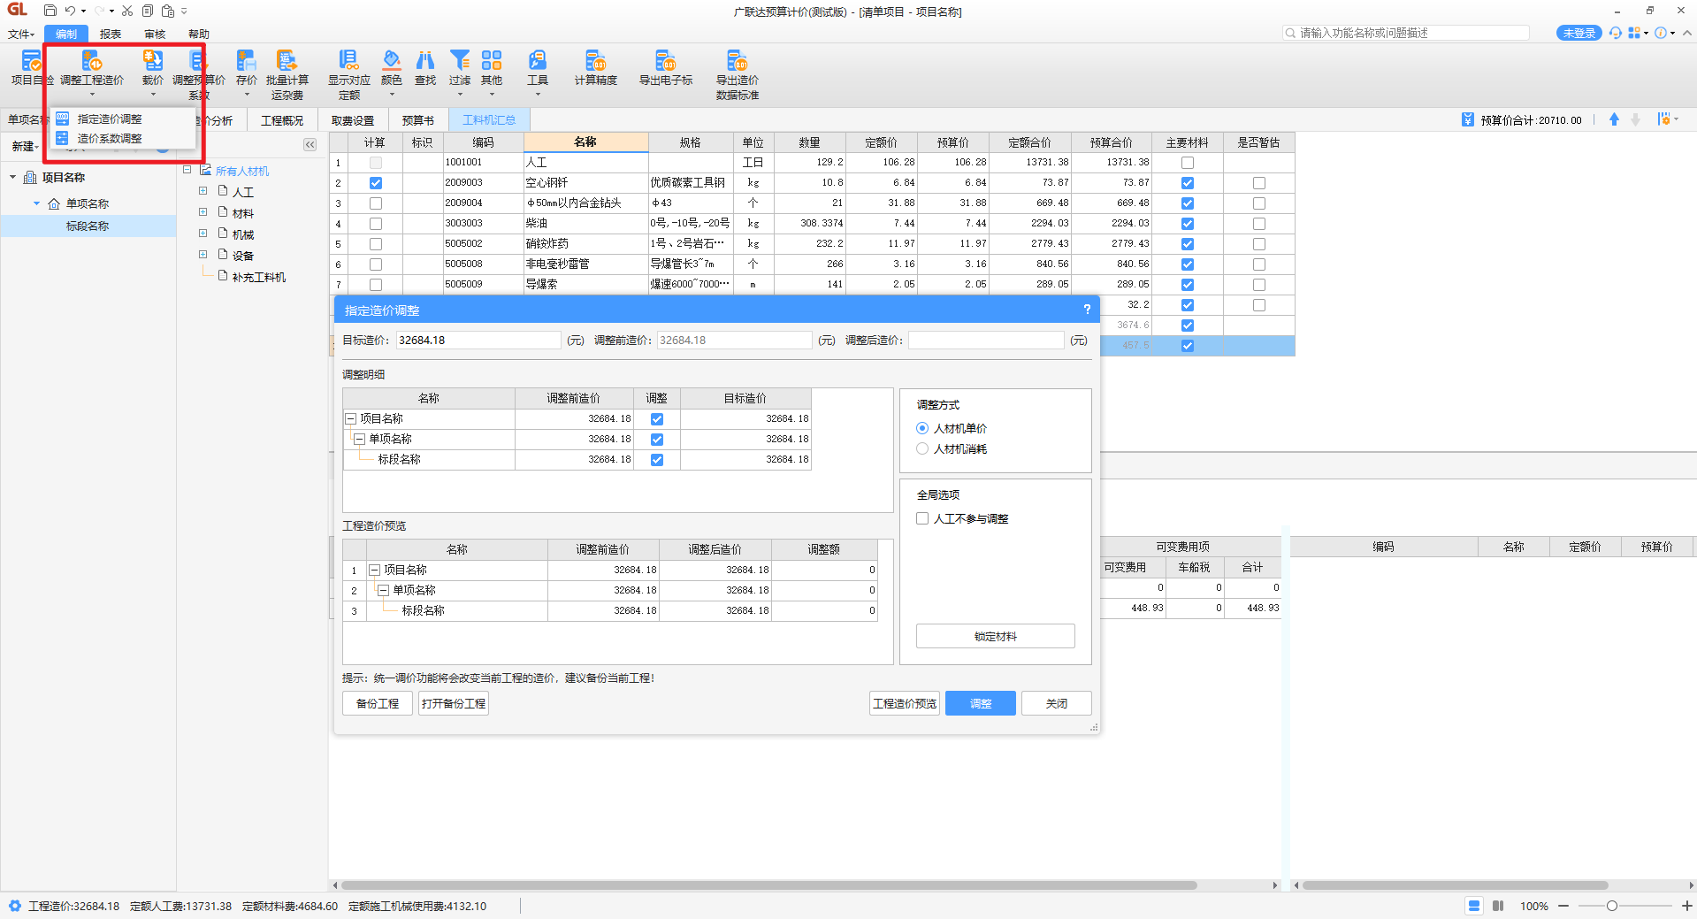Open the 报表 menu
The width and height of the screenshot is (1697, 919).
point(111,34)
